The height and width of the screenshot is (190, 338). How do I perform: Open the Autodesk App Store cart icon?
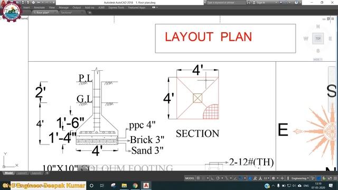280,3
